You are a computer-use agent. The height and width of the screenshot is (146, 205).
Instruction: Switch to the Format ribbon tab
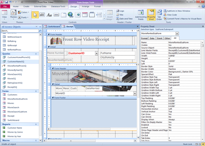pos(97,6)
